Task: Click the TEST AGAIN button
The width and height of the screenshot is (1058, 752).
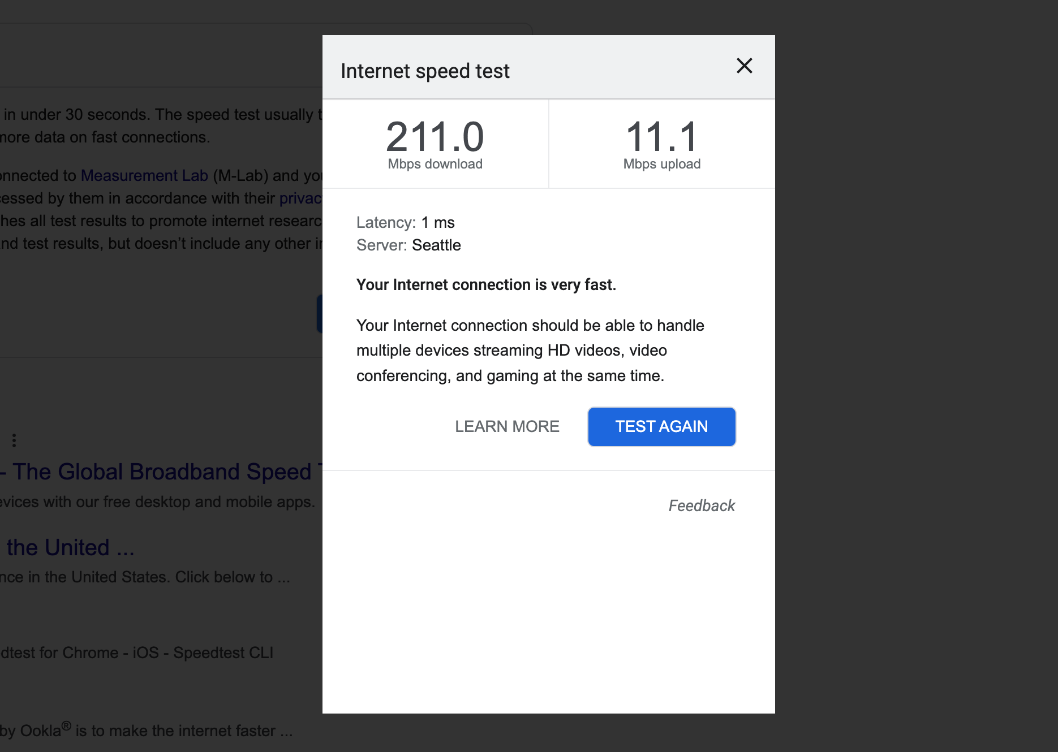Action: pos(661,426)
